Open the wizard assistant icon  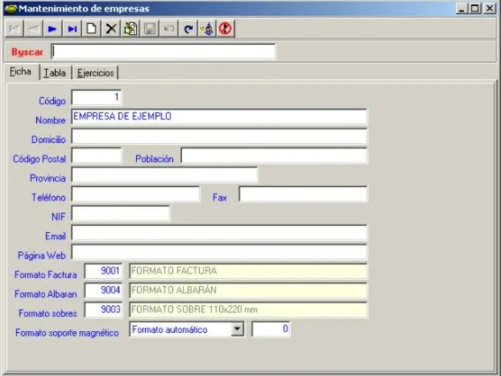coord(207,29)
